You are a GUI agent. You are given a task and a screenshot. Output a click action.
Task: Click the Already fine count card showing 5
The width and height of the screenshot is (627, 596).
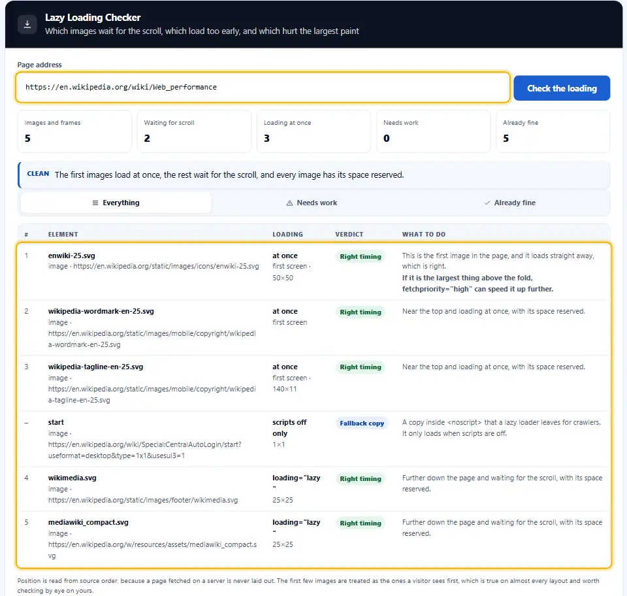point(553,131)
